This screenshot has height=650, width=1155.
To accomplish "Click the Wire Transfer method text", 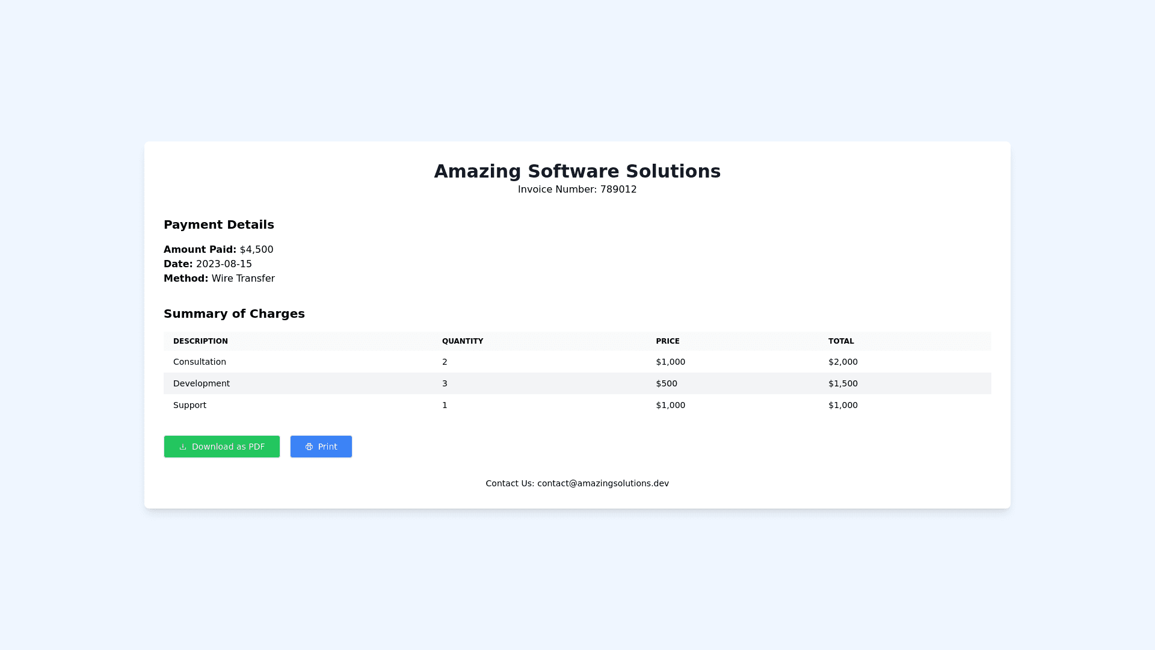I will 243,279.
